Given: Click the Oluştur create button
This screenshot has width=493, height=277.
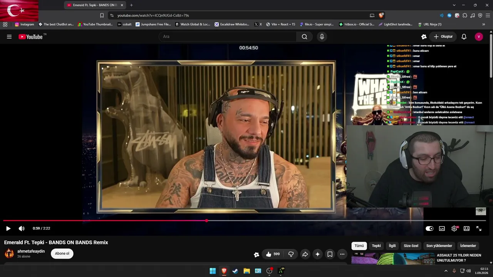Looking at the screenshot, I should pos(443,37).
